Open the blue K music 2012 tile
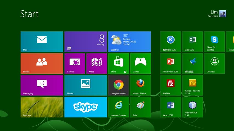 click(x=171, y=41)
